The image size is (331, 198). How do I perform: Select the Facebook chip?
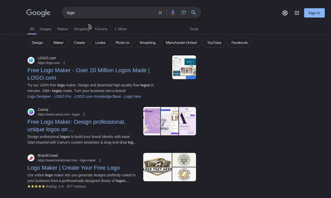click(x=239, y=43)
